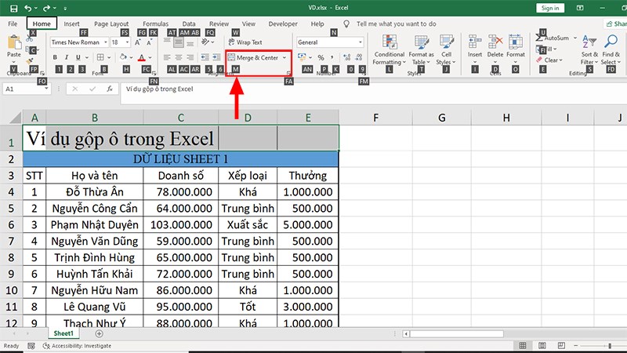Open Customize Quick Access Toolbar dropdown
The width and height of the screenshot is (627, 353).
[65, 9]
